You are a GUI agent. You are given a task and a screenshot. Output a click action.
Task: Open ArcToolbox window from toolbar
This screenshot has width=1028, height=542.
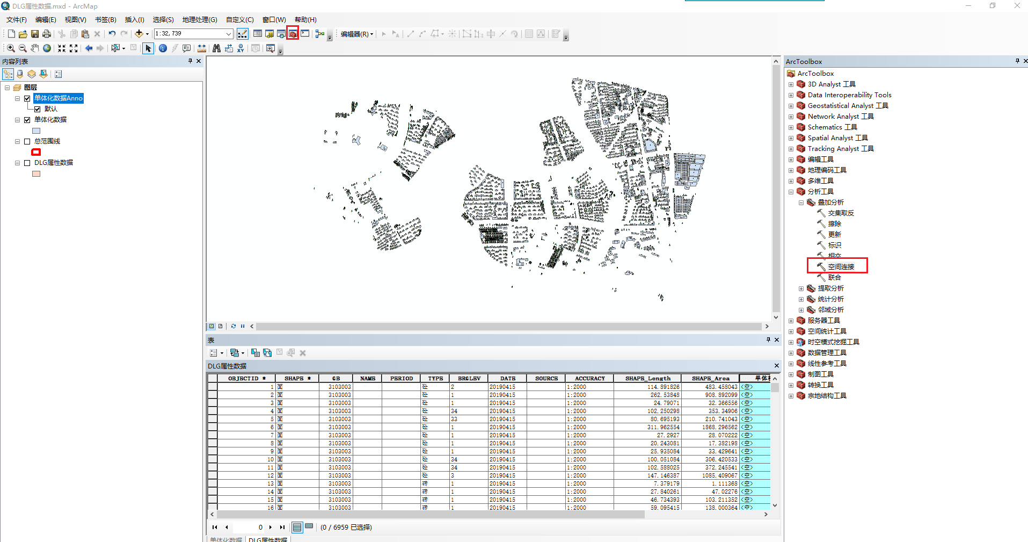tap(293, 34)
